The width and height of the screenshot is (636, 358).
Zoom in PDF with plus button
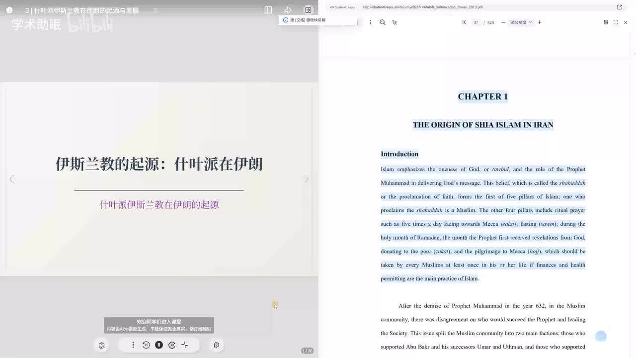pos(539,22)
